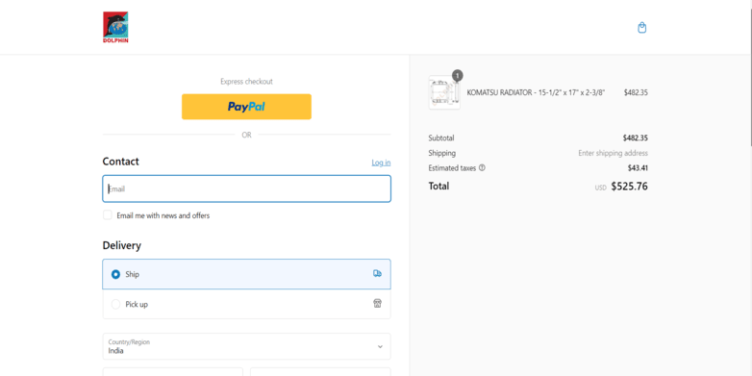
Task: Click the Country/Region chevron arrow
Action: click(x=380, y=347)
